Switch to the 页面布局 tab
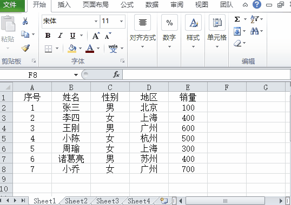The height and width of the screenshot is (205, 291). pyautogui.click(x=95, y=5)
